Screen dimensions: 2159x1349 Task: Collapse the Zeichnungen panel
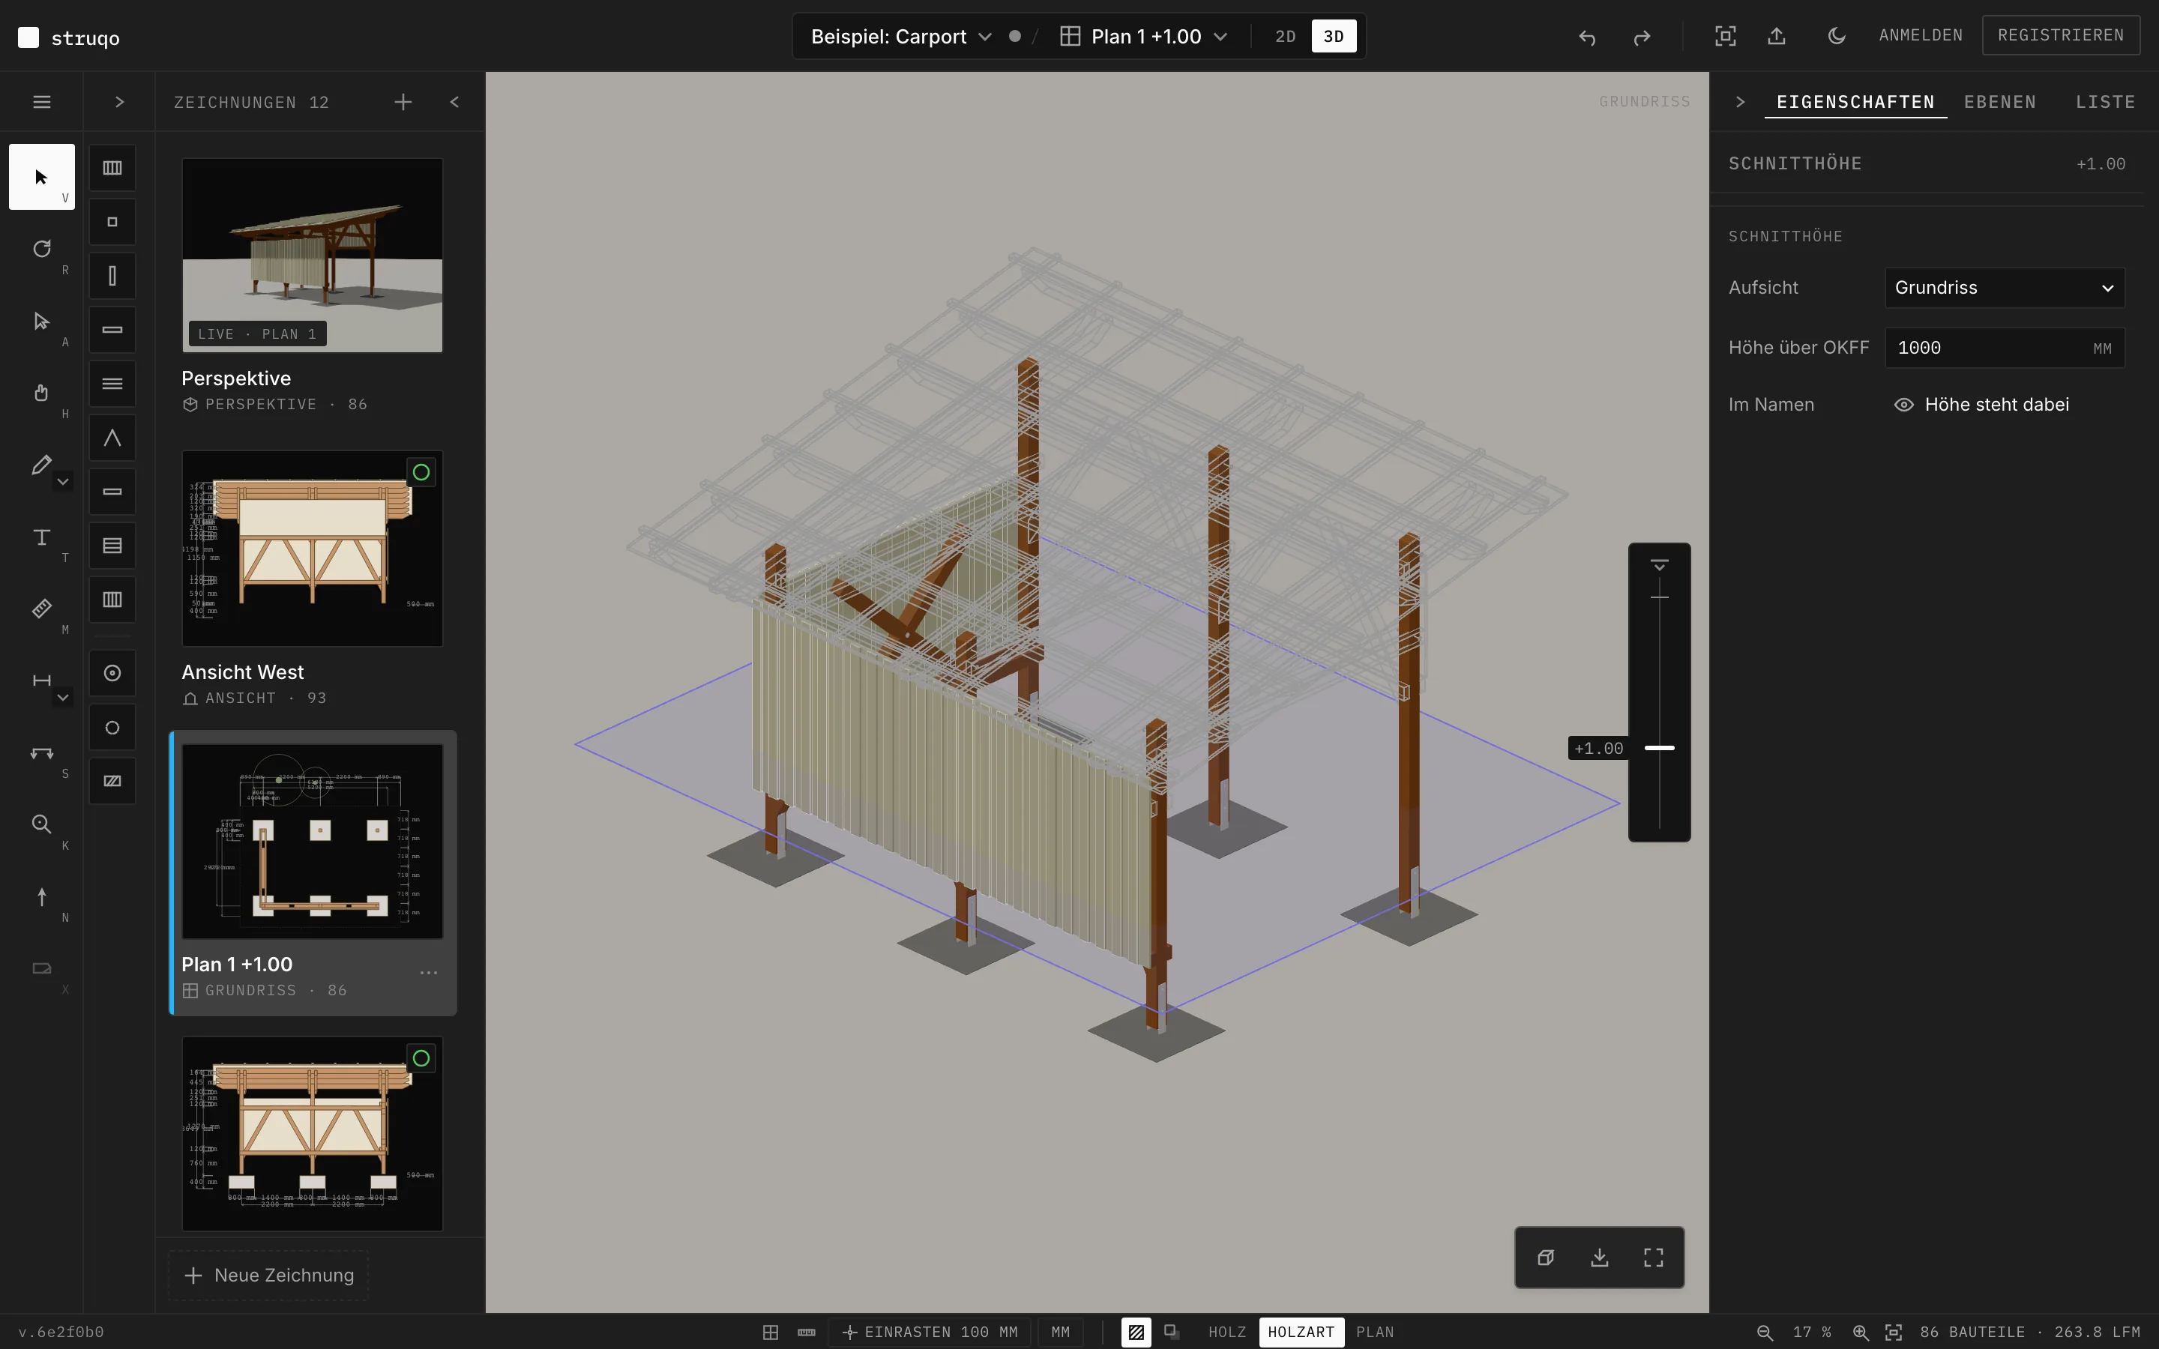pos(455,102)
